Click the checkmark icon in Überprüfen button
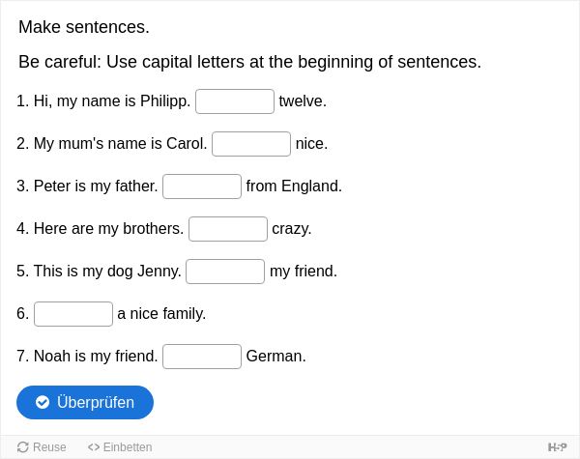 (43, 402)
